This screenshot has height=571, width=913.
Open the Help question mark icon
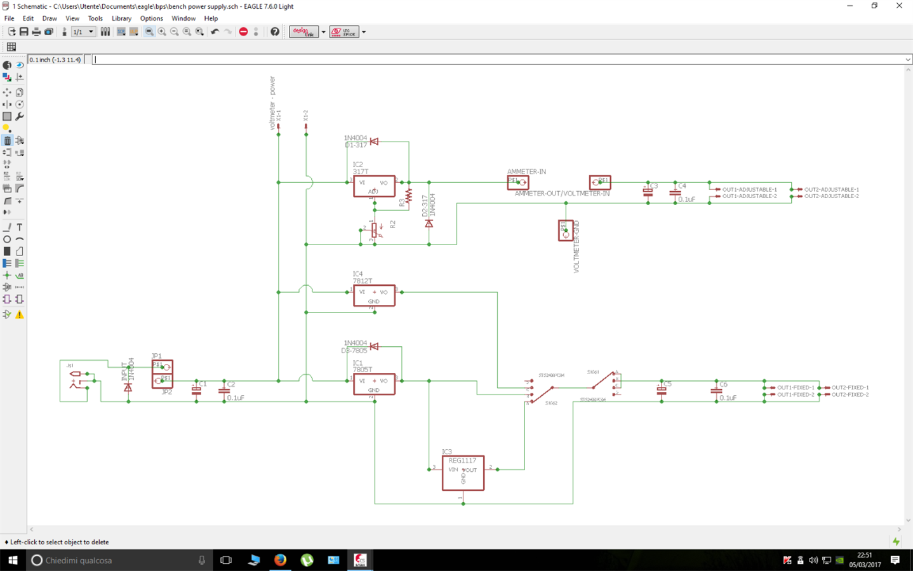pos(275,32)
